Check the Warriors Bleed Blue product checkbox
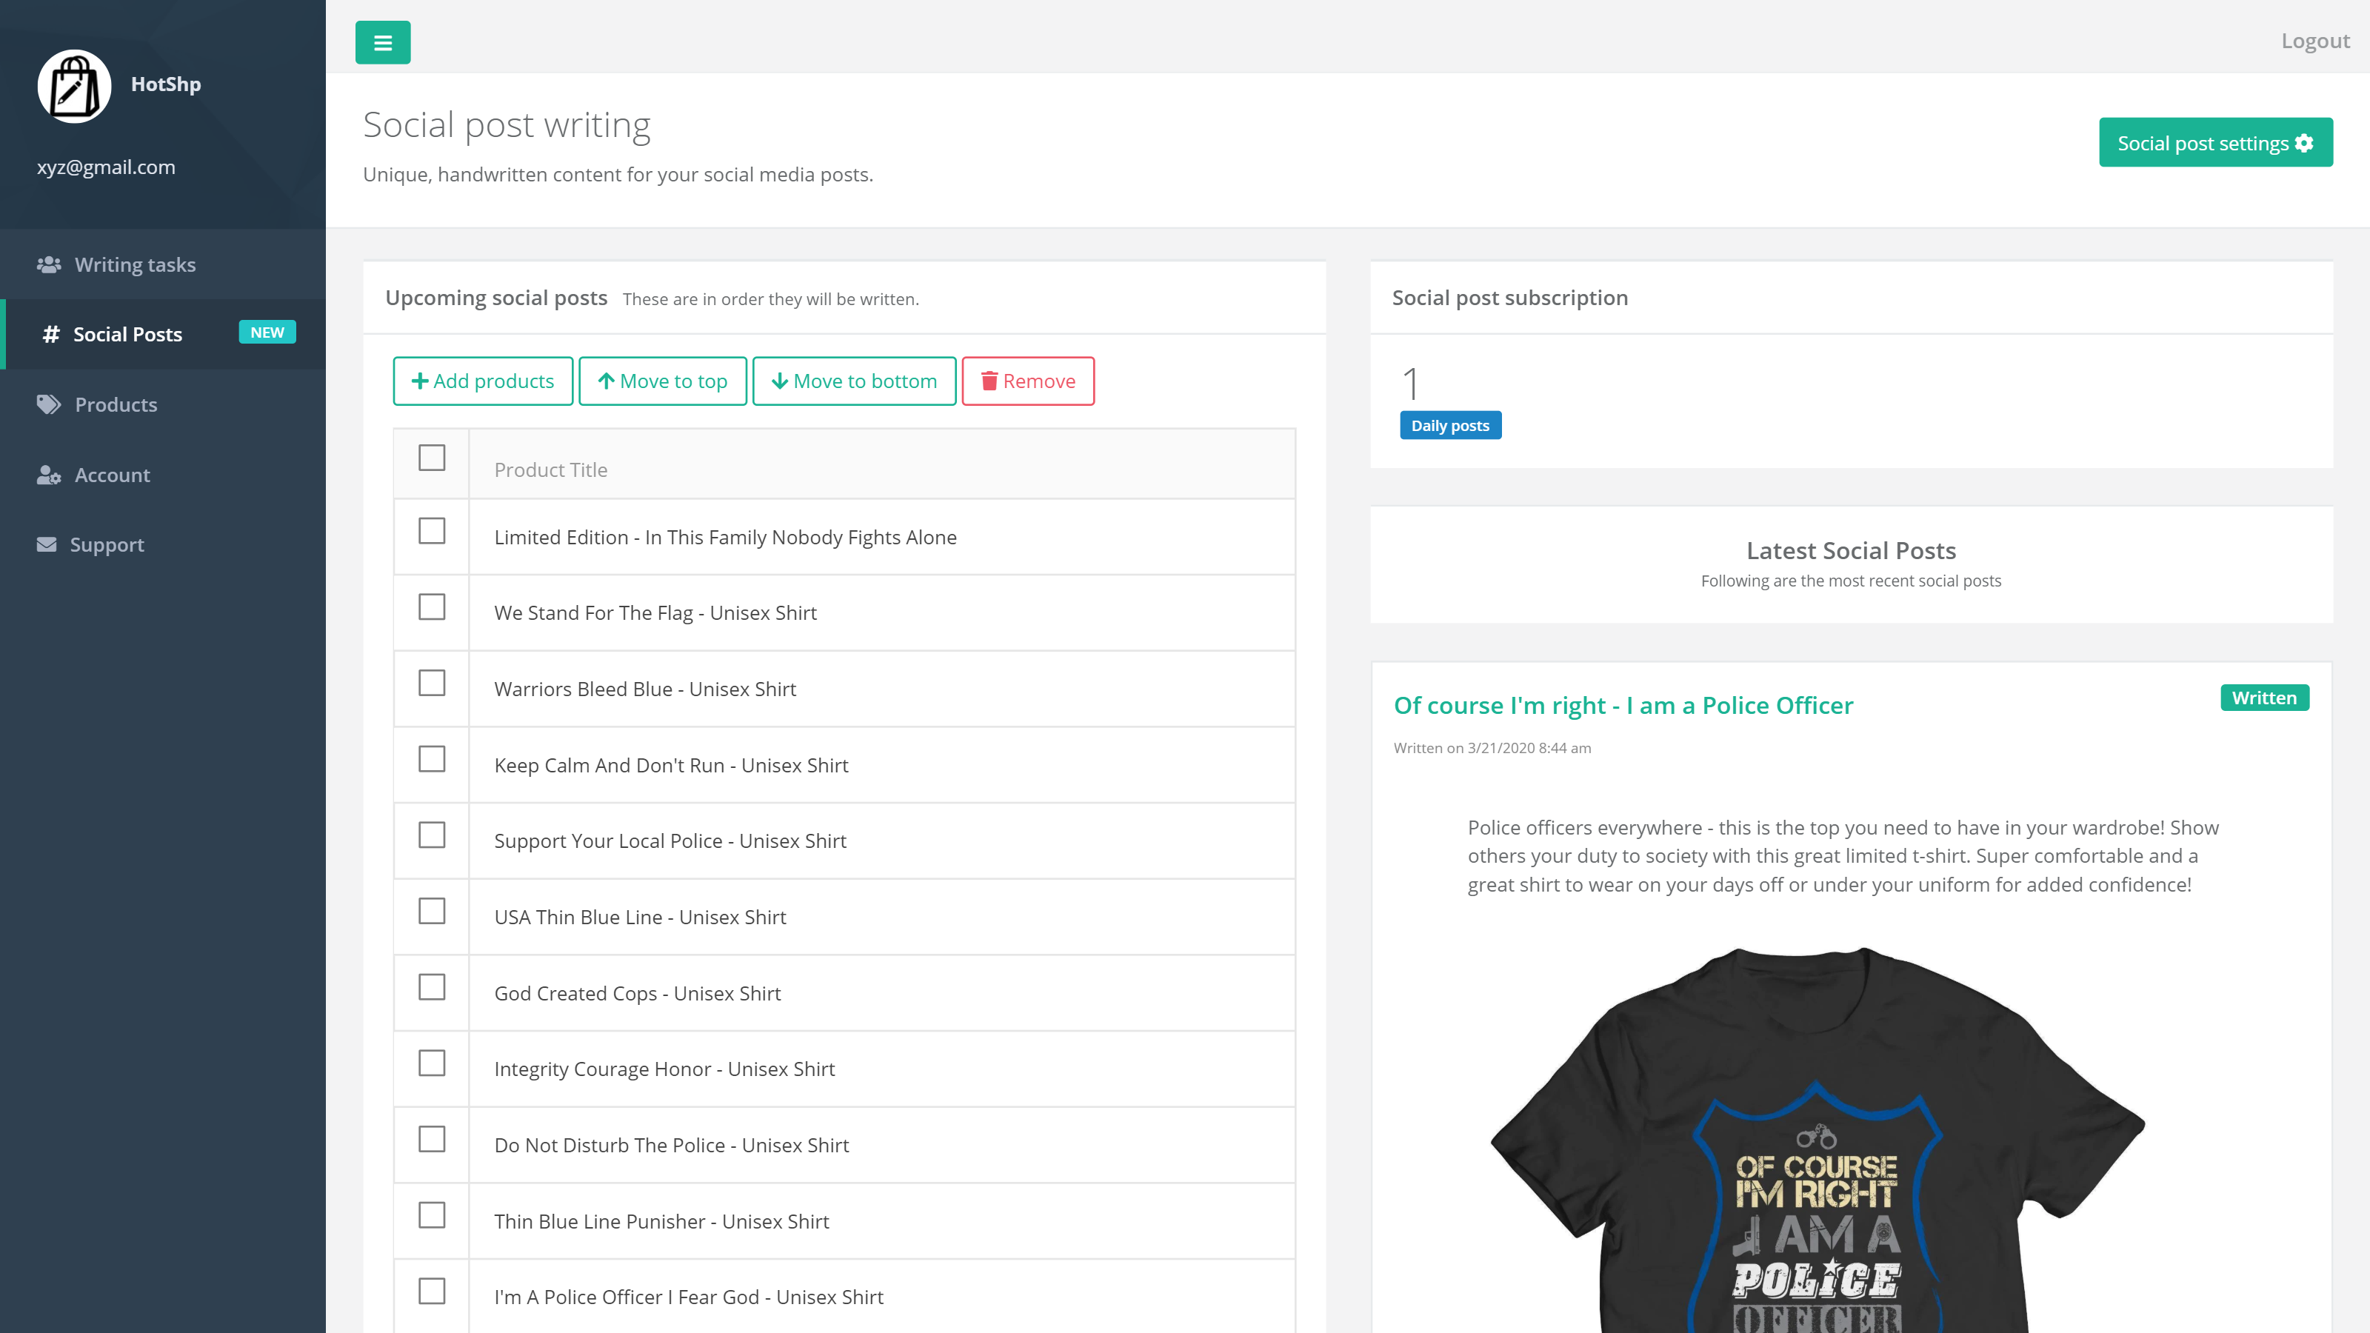This screenshot has height=1333, width=2370. (432, 684)
